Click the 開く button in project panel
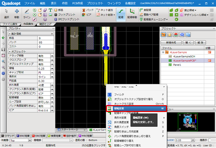216x148 pixels. [x=188, y=42]
